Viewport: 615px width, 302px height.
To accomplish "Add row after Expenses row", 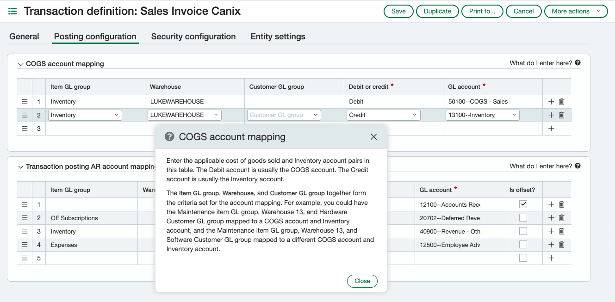I will pos(551,245).
